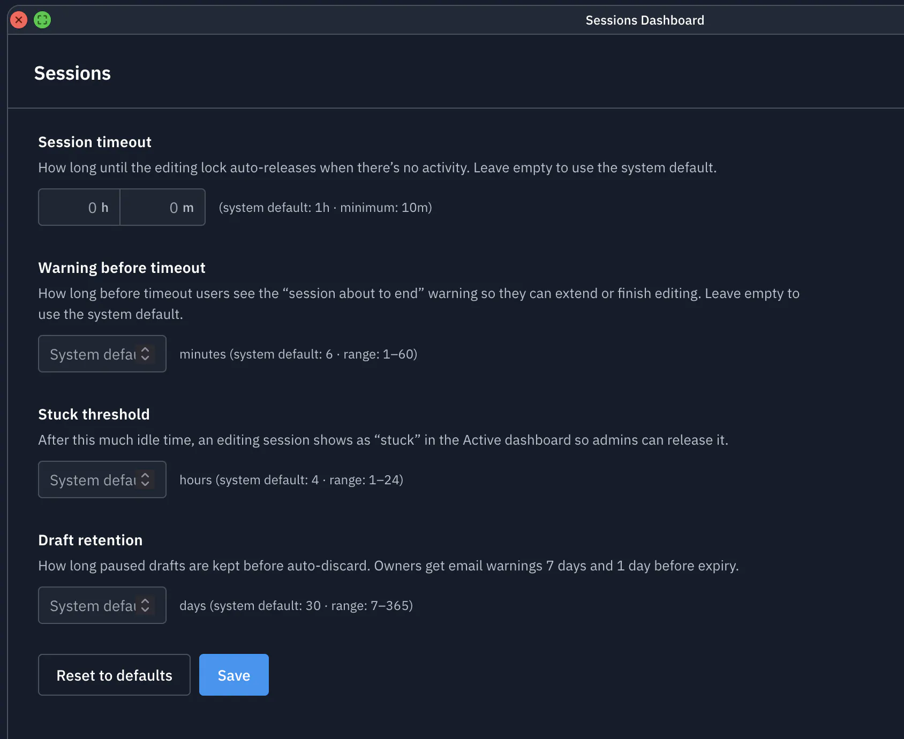
Task: Click the Session timeout minutes field
Action: (163, 207)
